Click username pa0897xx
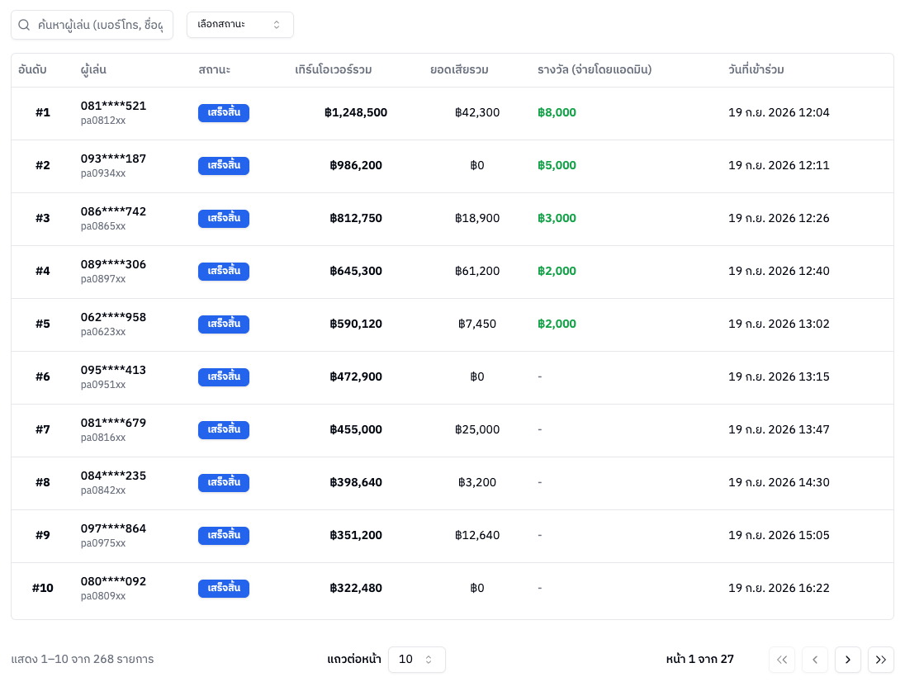This screenshot has width=905, height=696. 103,279
